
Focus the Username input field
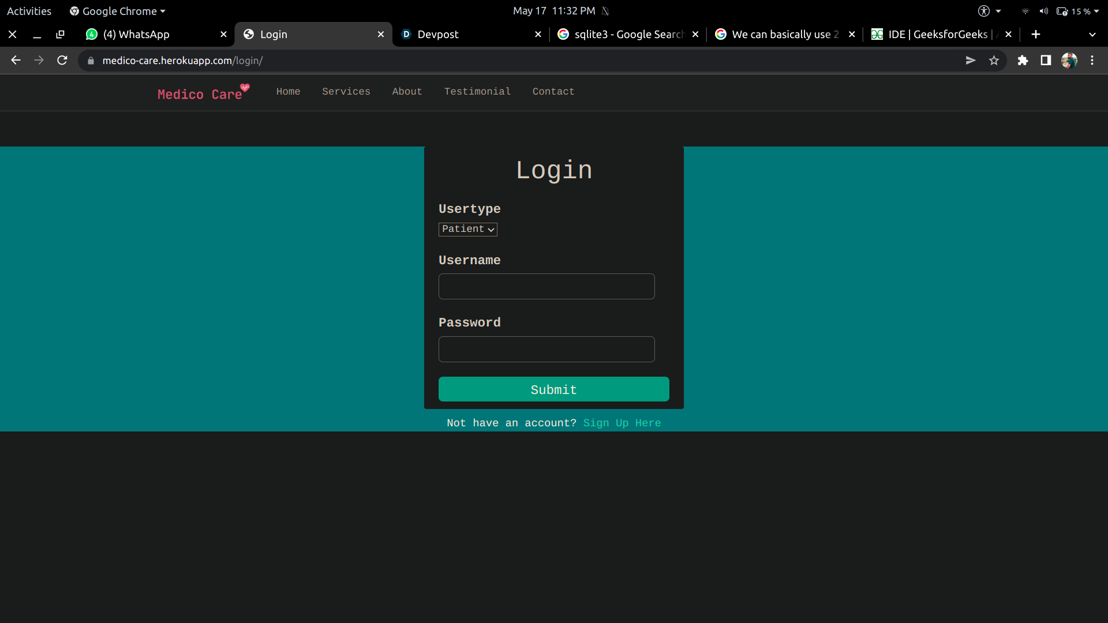(x=546, y=287)
